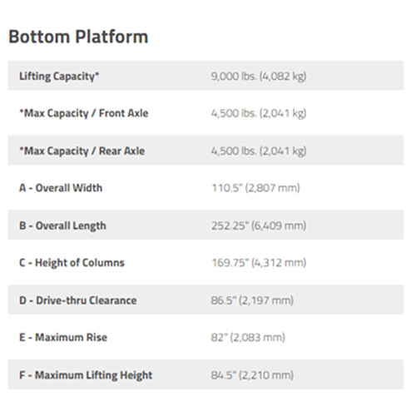This screenshot has width=416, height=416.
Task: Select the Lifting Capacity label
Action: tap(59, 76)
